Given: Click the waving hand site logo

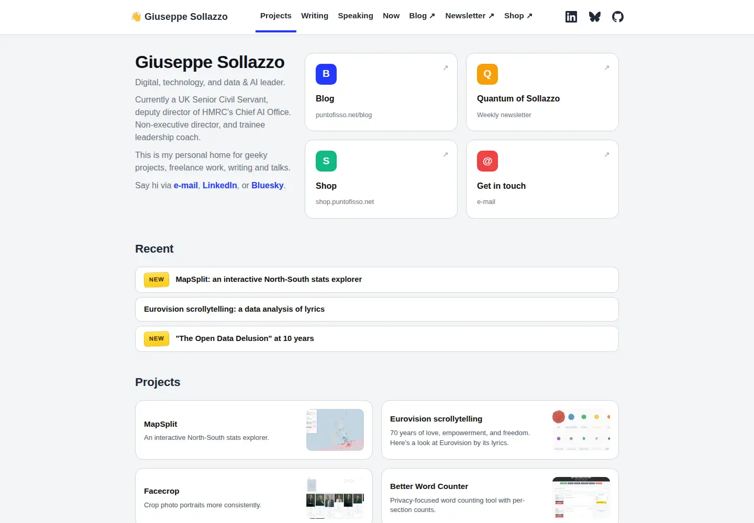Looking at the screenshot, I should coord(136,17).
